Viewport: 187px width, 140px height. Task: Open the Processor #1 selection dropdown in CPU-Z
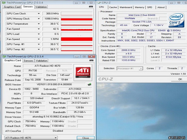click(x=141, y=69)
